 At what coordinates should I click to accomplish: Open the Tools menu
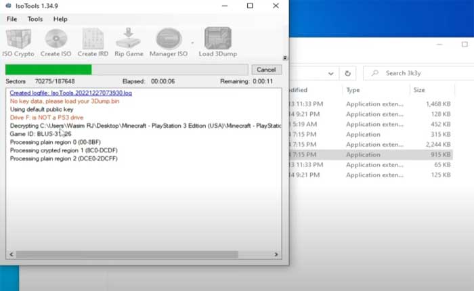[x=35, y=19]
